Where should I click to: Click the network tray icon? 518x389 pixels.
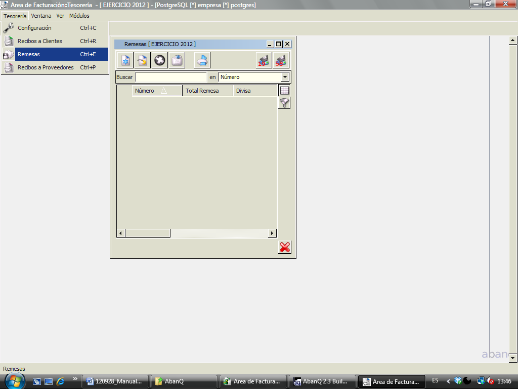(x=481, y=381)
